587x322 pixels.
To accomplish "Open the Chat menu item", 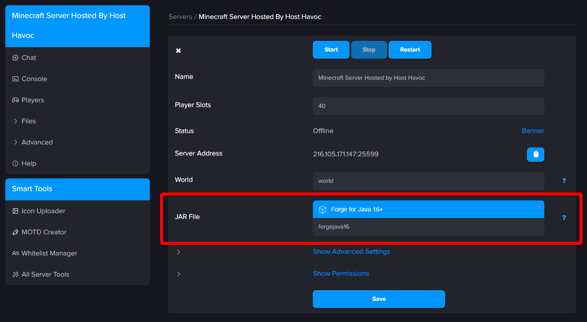I will (x=78, y=58).
